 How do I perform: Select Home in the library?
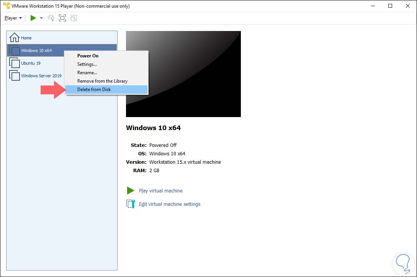pyautogui.click(x=62, y=38)
